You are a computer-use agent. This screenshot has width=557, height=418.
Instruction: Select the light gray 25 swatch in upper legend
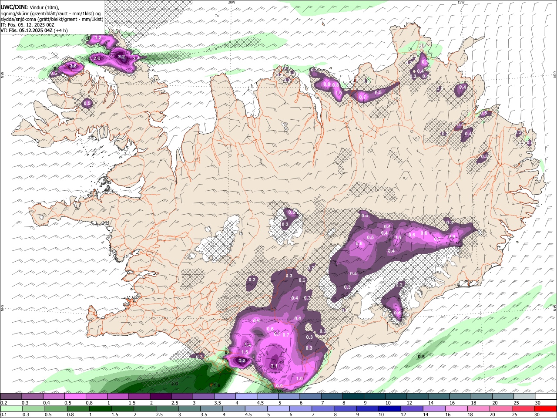(x=524, y=397)
